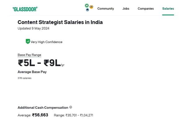The width and height of the screenshot is (186, 124).
Task: Click the Very High Confidence label
Action: coord(46,42)
